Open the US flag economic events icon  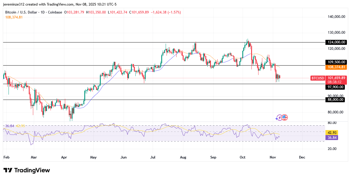click(x=285, y=117)
